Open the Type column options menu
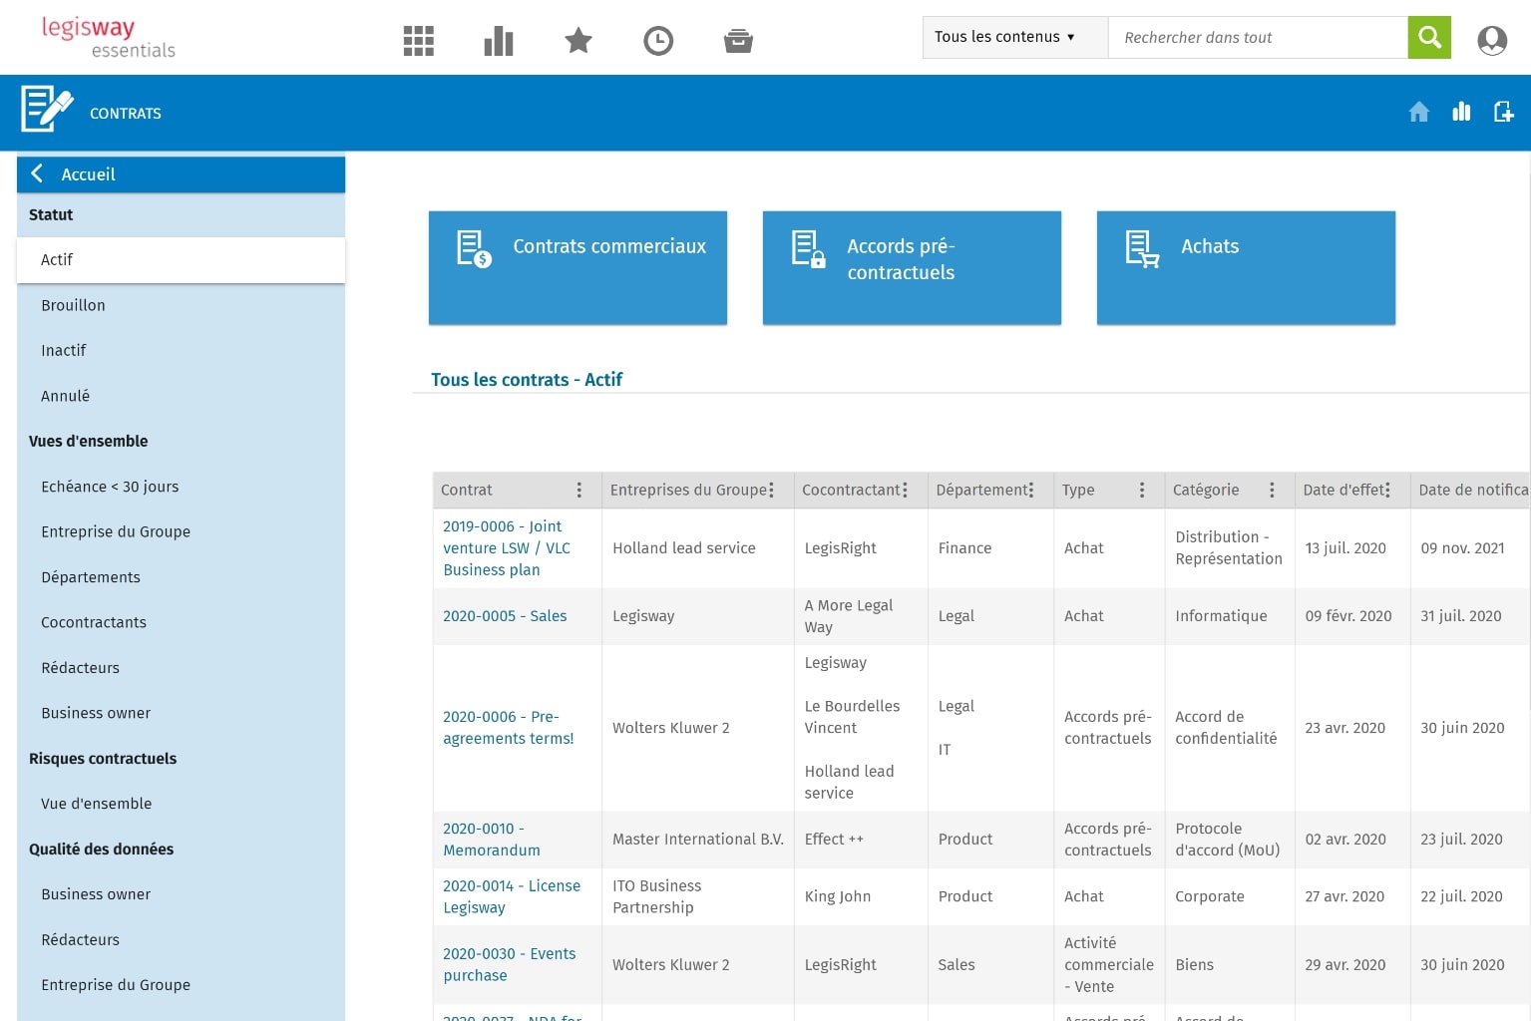This screenshot has width=1531, height=1021. tap(1142, 491)
